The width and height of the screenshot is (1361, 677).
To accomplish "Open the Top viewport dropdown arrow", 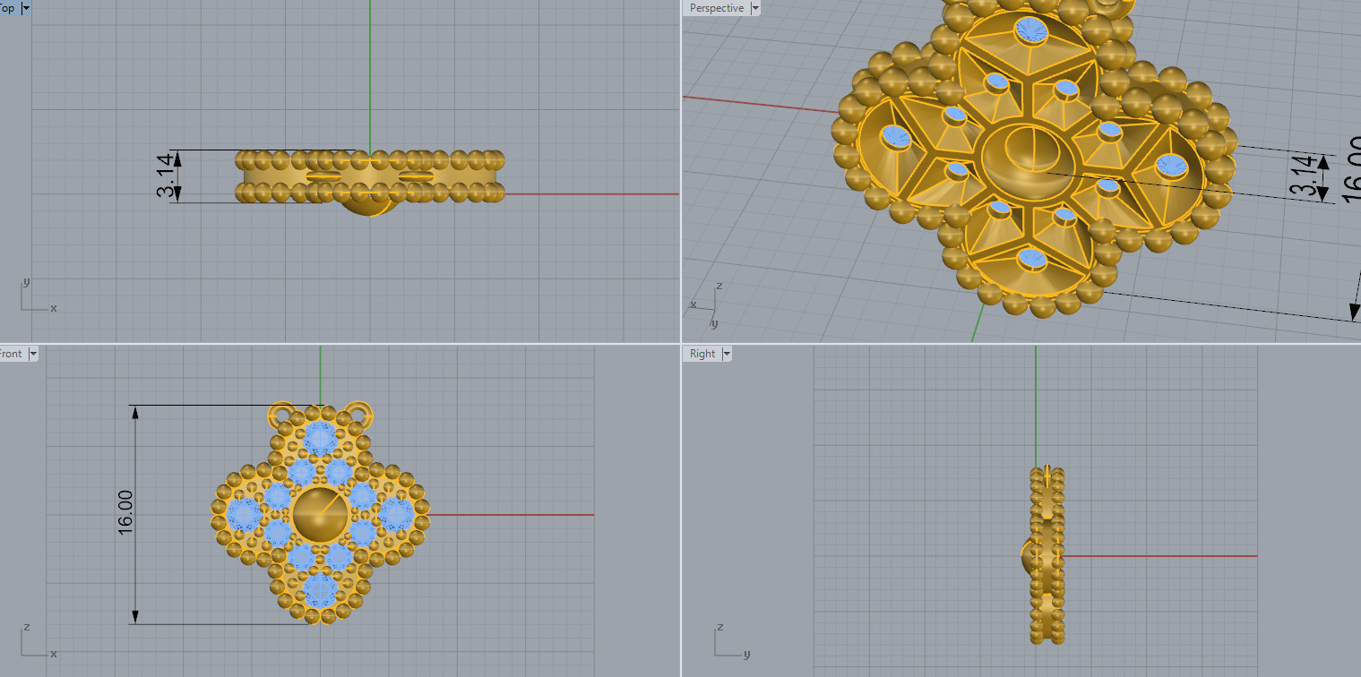I will (x=25, y=8).
